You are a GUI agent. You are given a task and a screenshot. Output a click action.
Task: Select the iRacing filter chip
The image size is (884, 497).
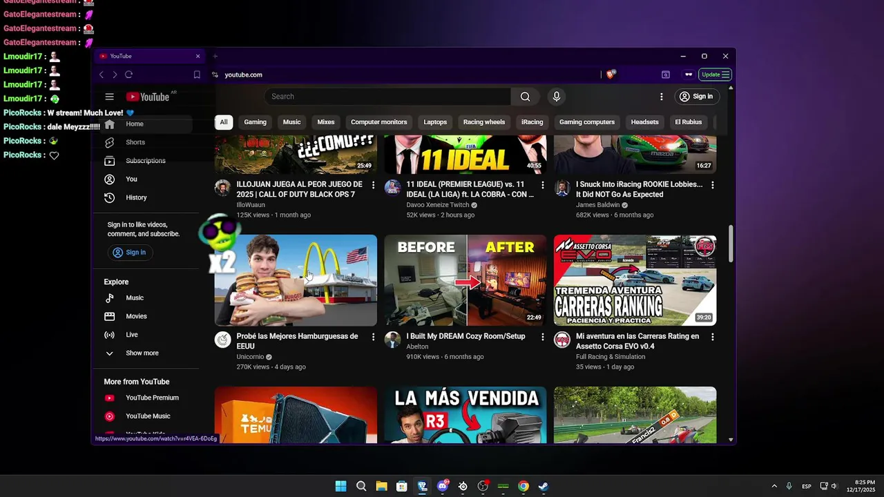click(532, 122)
